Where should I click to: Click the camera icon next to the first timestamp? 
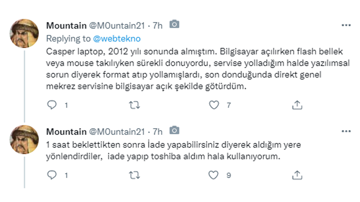pos(175,24)
